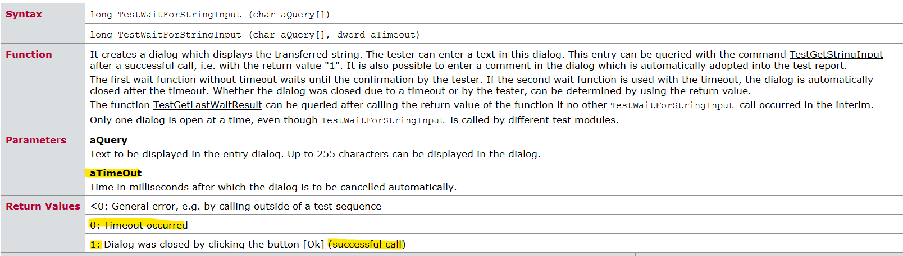Click the Return Values row heading
This screenshot has width=903, height=256.
(43, 206)
